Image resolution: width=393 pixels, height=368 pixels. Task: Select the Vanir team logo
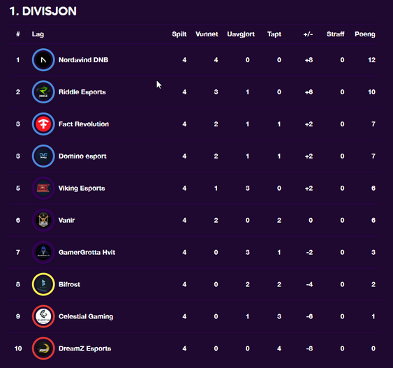coord(43,221)
